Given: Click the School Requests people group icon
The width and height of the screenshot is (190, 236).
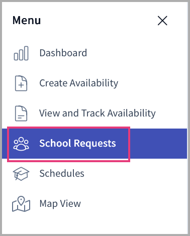Looking at the screenshot, I should [21, 144].
